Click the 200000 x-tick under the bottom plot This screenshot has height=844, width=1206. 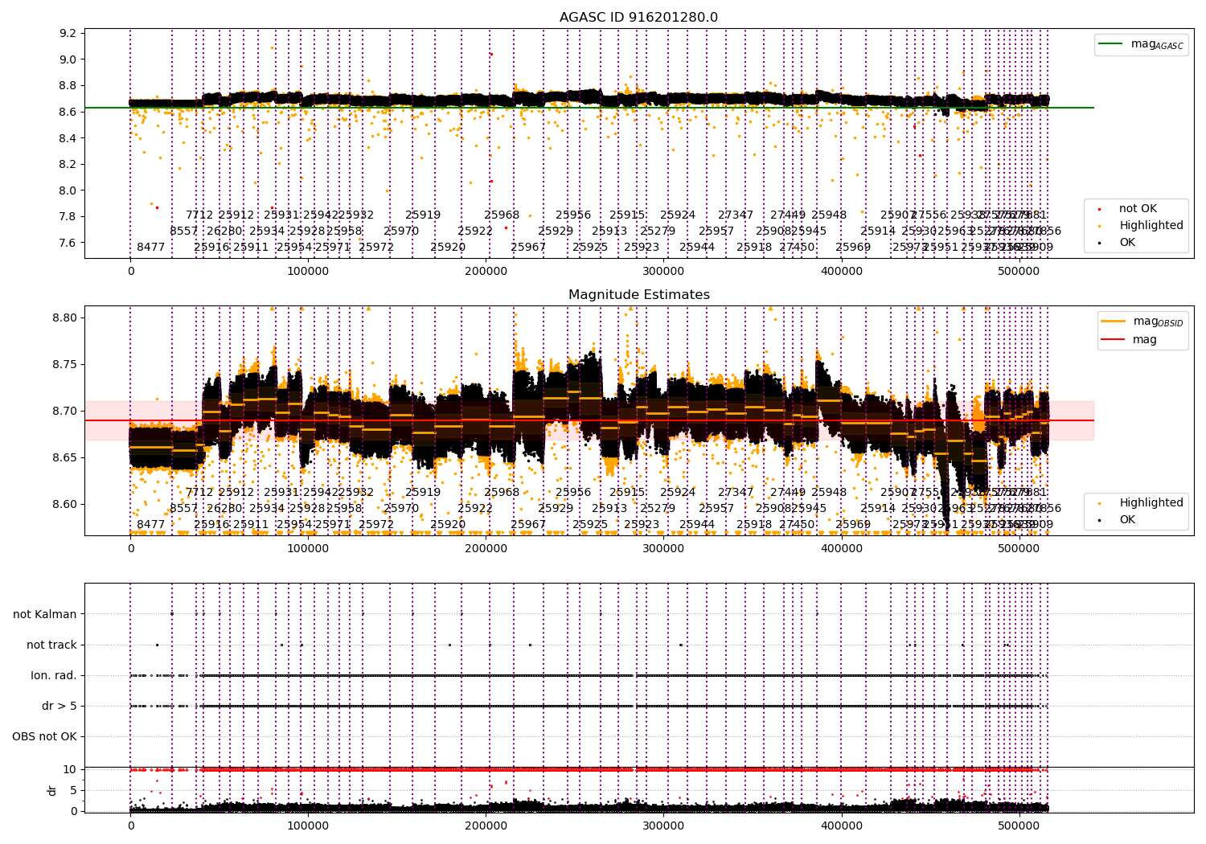486,825
